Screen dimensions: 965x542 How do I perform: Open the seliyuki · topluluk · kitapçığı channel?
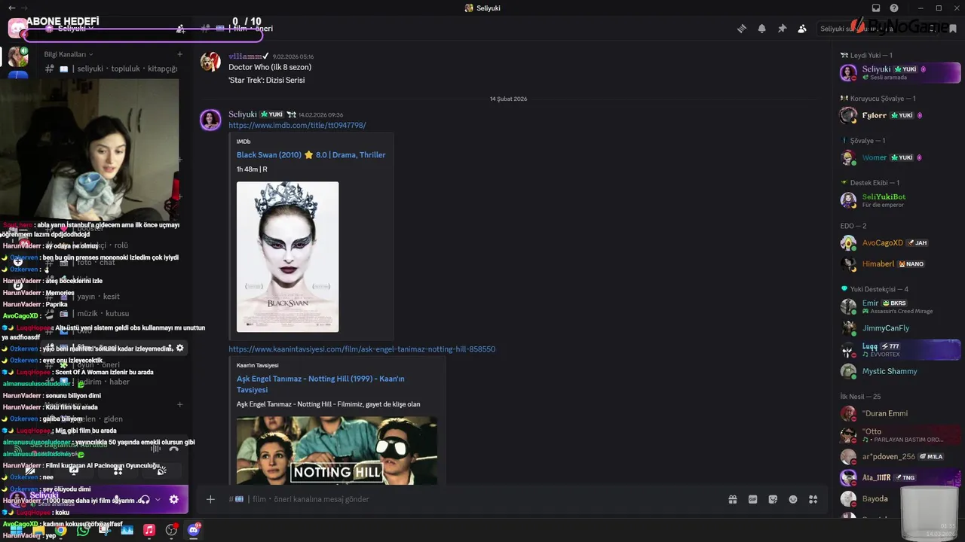coord(113,69)
